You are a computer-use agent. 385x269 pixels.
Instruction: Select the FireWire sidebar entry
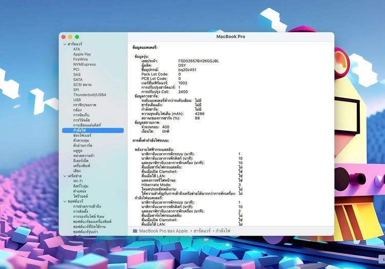tap(81, 59)
